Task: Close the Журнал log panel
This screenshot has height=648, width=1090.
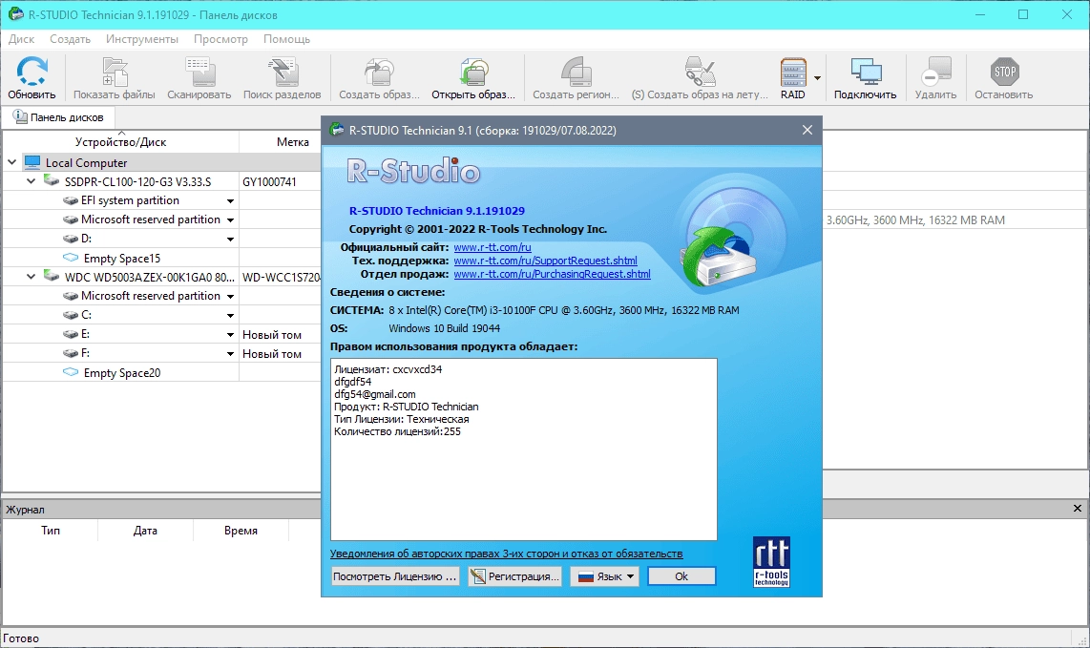Action: point(1078,509)
